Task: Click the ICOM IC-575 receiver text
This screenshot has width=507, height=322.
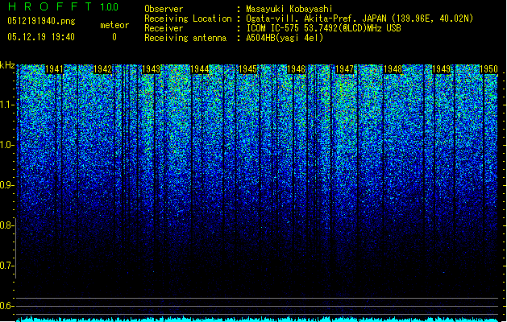Action: point(323,28)
